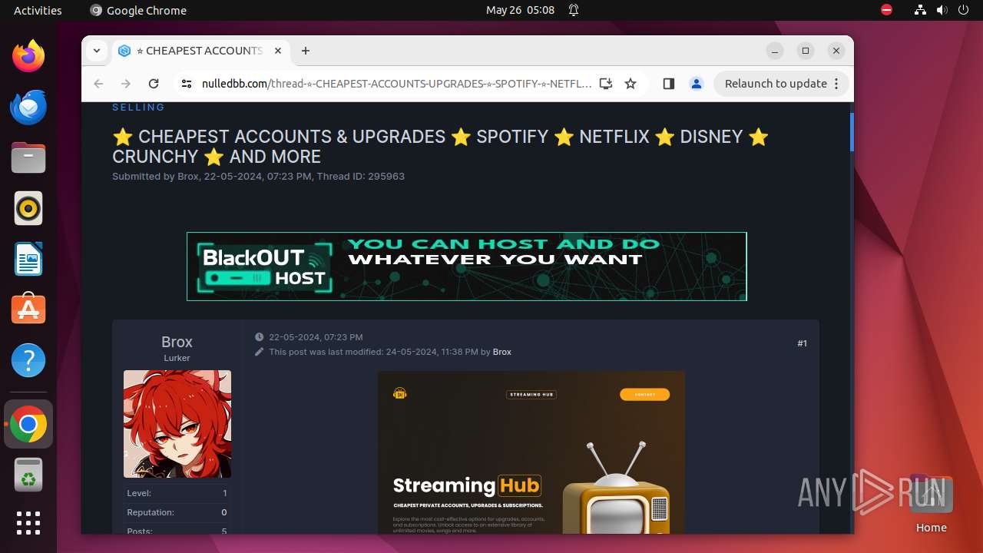This screenshot has height=553, width=983.
Task: Click the nulledbb.com address bar
Action: (396, 84)
